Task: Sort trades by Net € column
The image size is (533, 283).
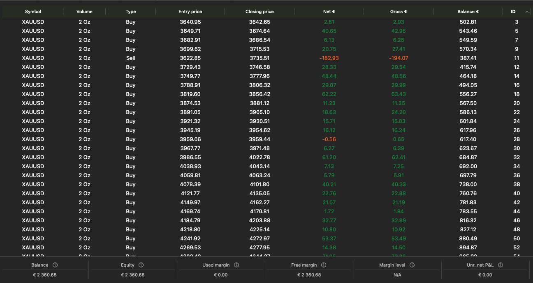Action: [x=329, y=11]
